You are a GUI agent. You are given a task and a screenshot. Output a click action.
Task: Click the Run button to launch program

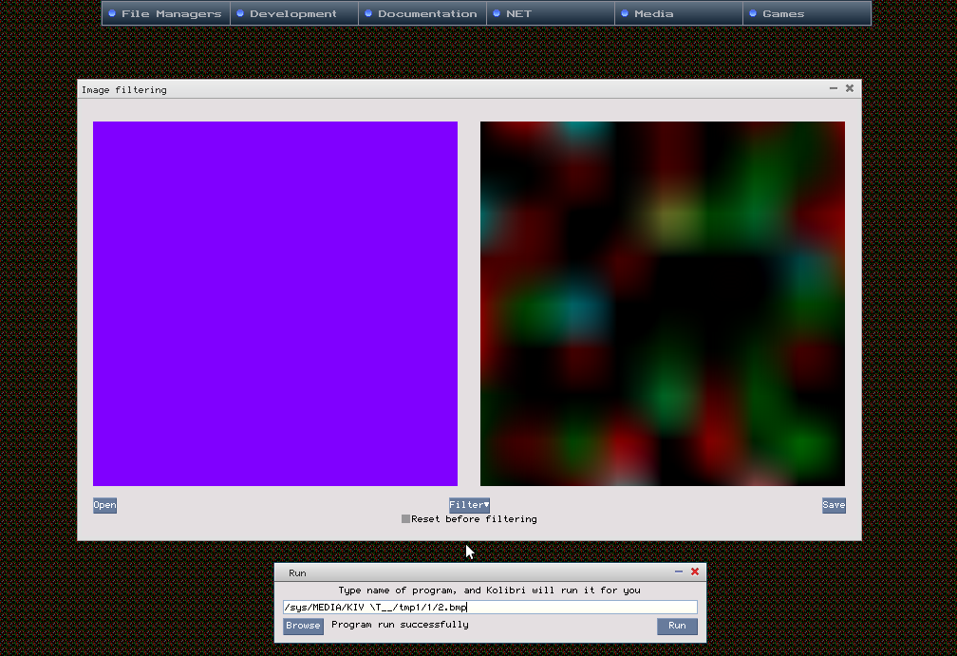coord(677,626)
